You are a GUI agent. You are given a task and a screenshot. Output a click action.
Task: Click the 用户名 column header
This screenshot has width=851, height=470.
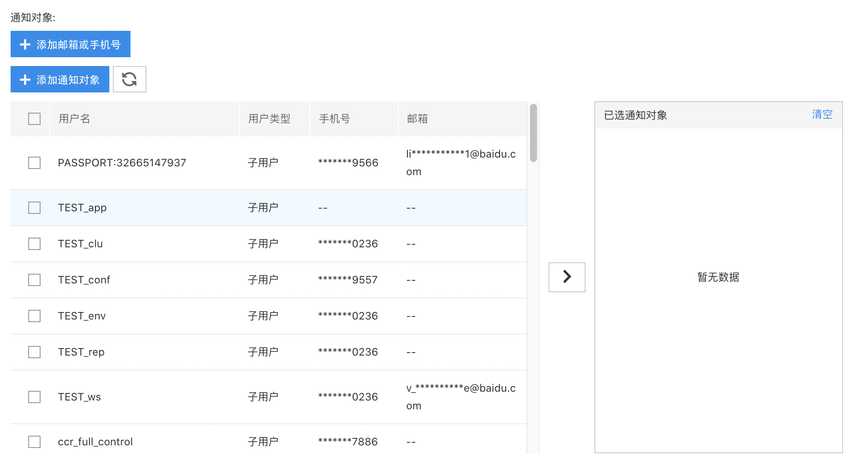pyautogui.click(x=74, y=119)
